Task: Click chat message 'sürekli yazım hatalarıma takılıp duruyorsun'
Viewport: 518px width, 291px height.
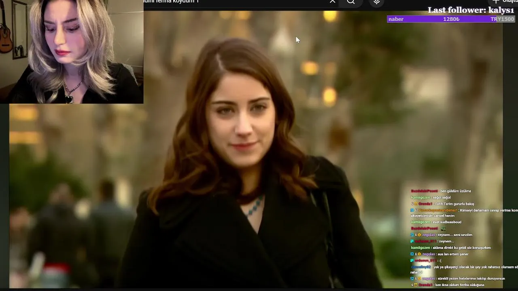Action: pos(472,278)
